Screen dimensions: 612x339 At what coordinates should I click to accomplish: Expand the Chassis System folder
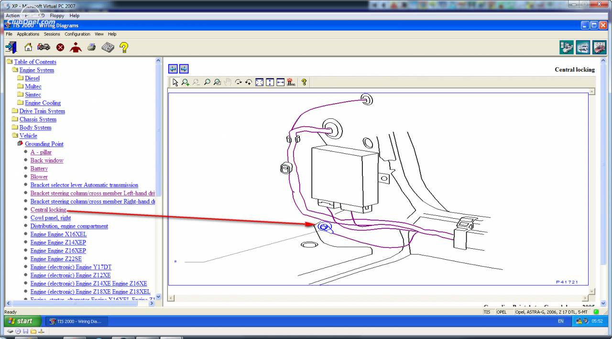point(15,119)
